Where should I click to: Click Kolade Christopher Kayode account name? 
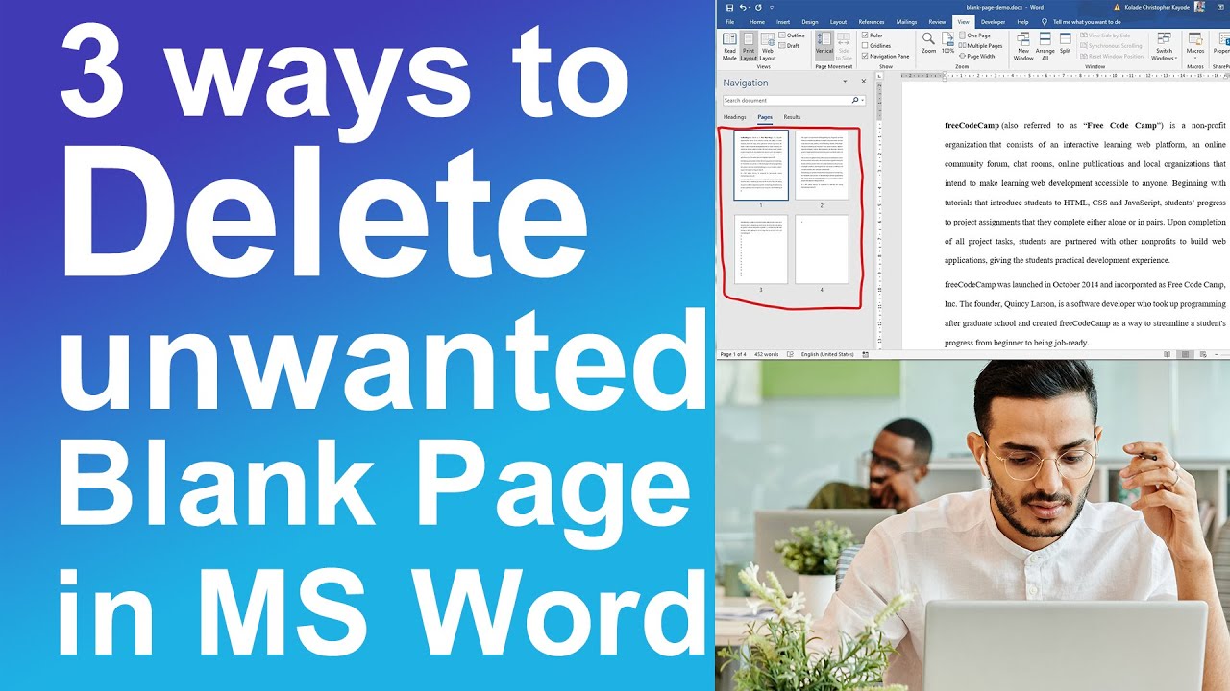click(1157, 7)
